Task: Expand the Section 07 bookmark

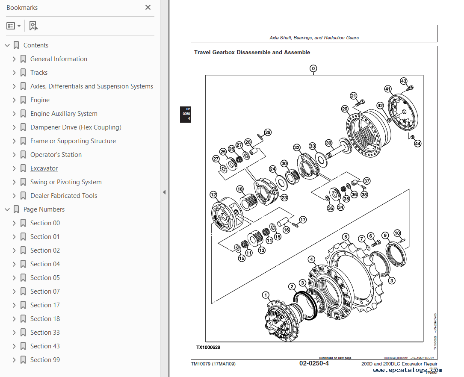Action: (x=14, y=291)
